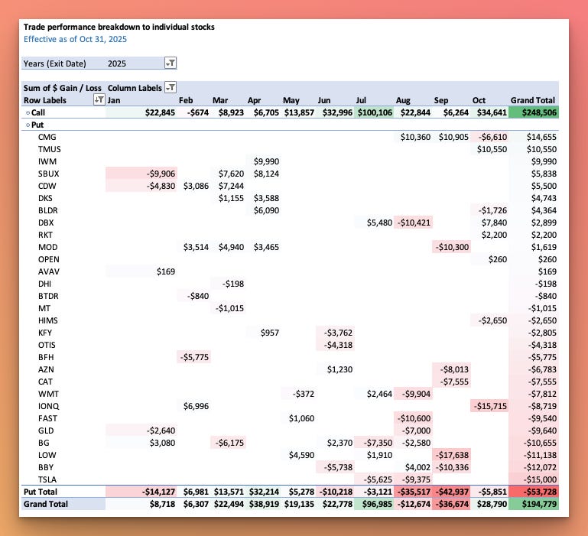Open the Row Labels sort filter dropdown

click(x=99, y=99)
